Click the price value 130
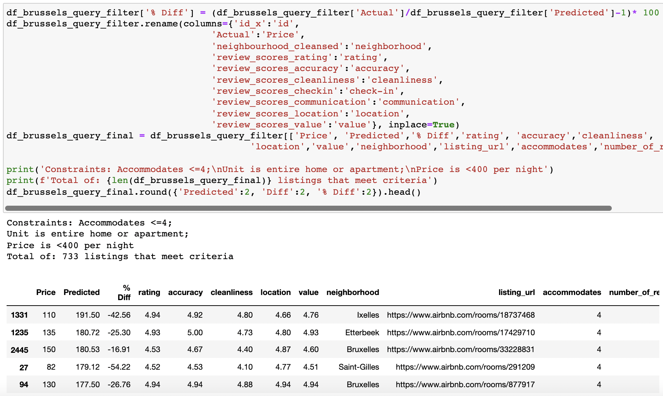663x396 pixels. tap(49, 385)
